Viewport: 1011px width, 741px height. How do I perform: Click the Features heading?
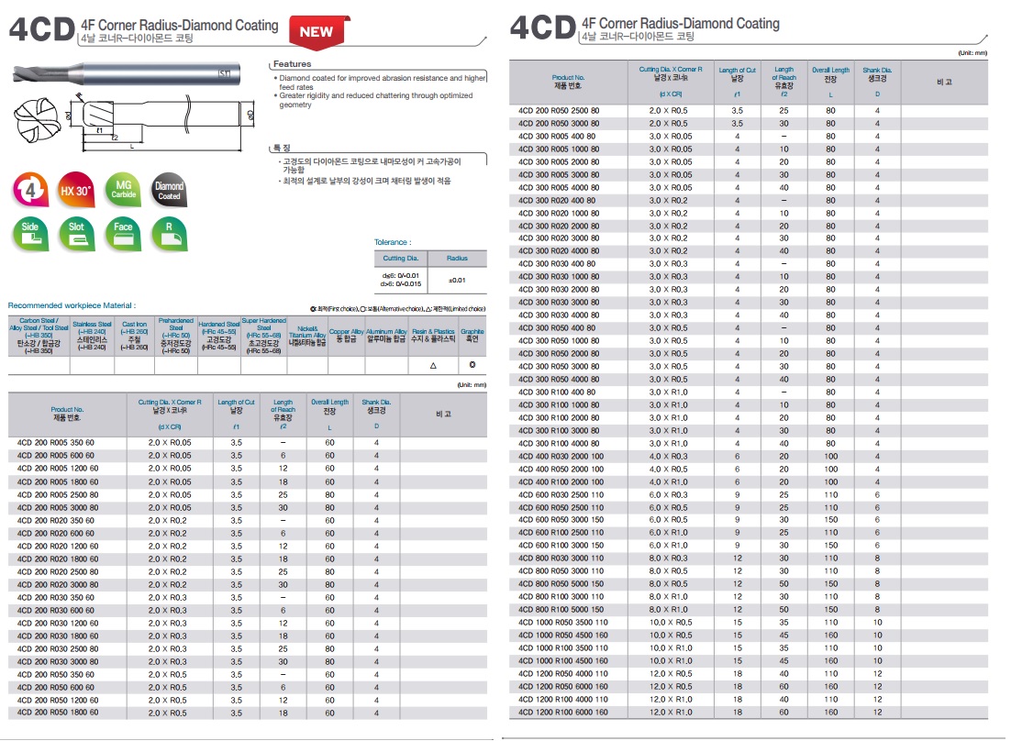[x=292, y=64]
